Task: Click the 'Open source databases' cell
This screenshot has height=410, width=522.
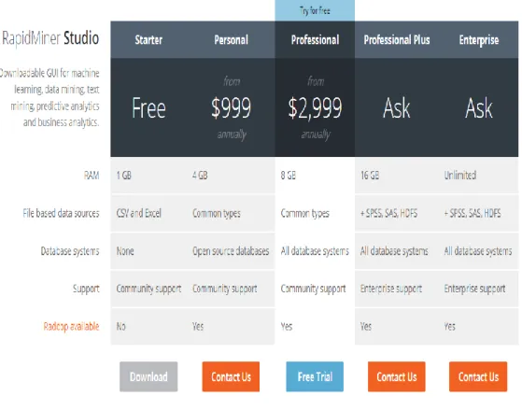Action: click(231, 251)
